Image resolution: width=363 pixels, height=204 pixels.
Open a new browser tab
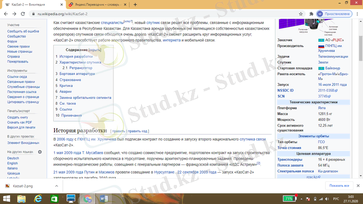pyautogui.click(x=135, y=5)
